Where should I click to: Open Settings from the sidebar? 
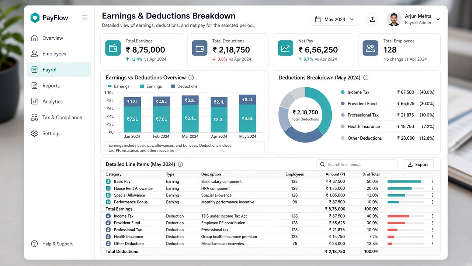(59, 133)
